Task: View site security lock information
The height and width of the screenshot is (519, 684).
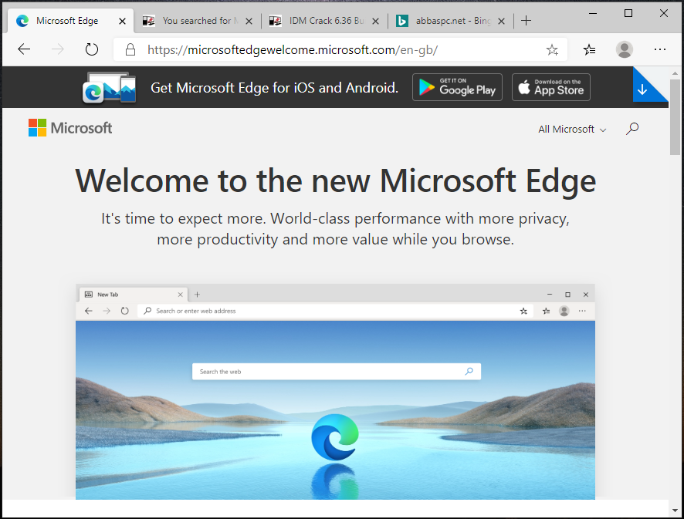Action: click(x=130, y=49)
